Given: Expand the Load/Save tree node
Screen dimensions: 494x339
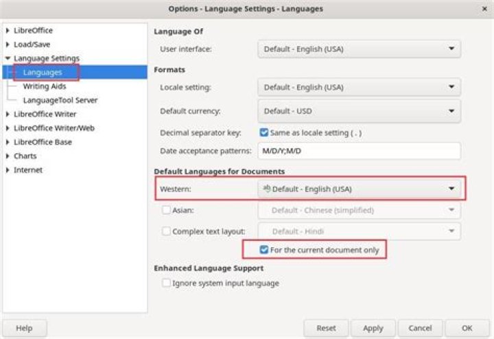Looking at the screenshot, I should tap(8, 45).
